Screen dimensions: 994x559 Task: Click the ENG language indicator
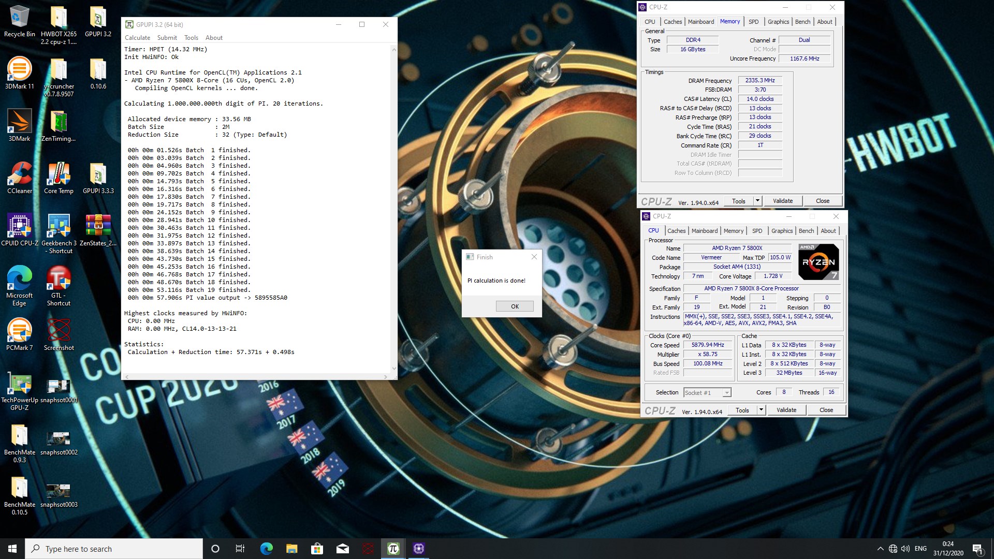click(x=920, y=549)
